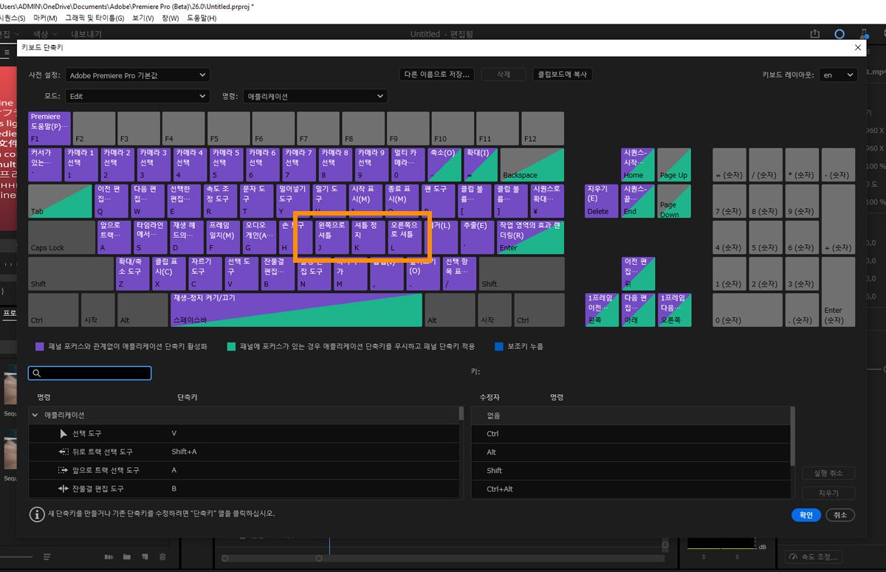Open the 창(W) menu
This screenshot has height=572, width=886.
click(170, 18)
